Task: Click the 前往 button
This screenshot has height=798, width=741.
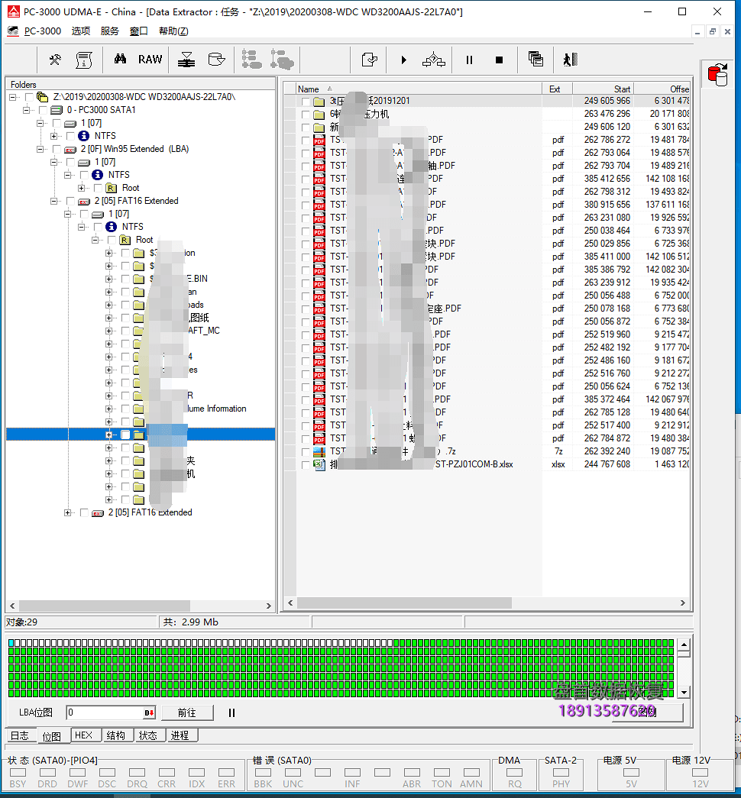Action: (x=187, y=713)
